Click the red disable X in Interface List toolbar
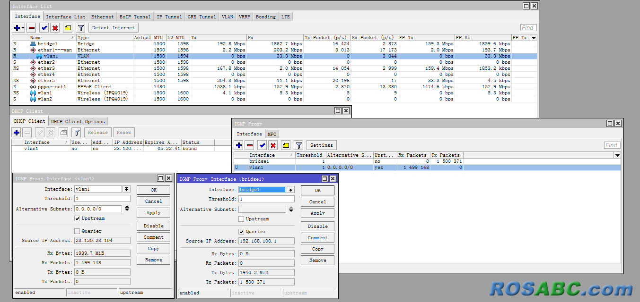The width and height of the screenshot is (640, 302). pos(55,28)
